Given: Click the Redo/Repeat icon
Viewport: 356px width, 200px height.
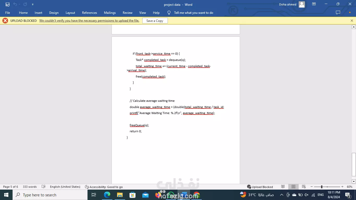Looking at the screenshot, I should click(x=25, y=4).
